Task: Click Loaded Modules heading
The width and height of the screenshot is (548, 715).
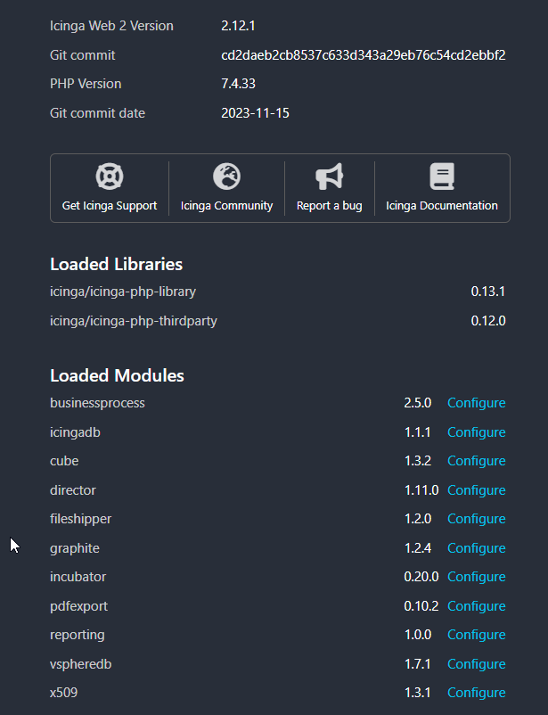Action: click(x=117, y=375)
